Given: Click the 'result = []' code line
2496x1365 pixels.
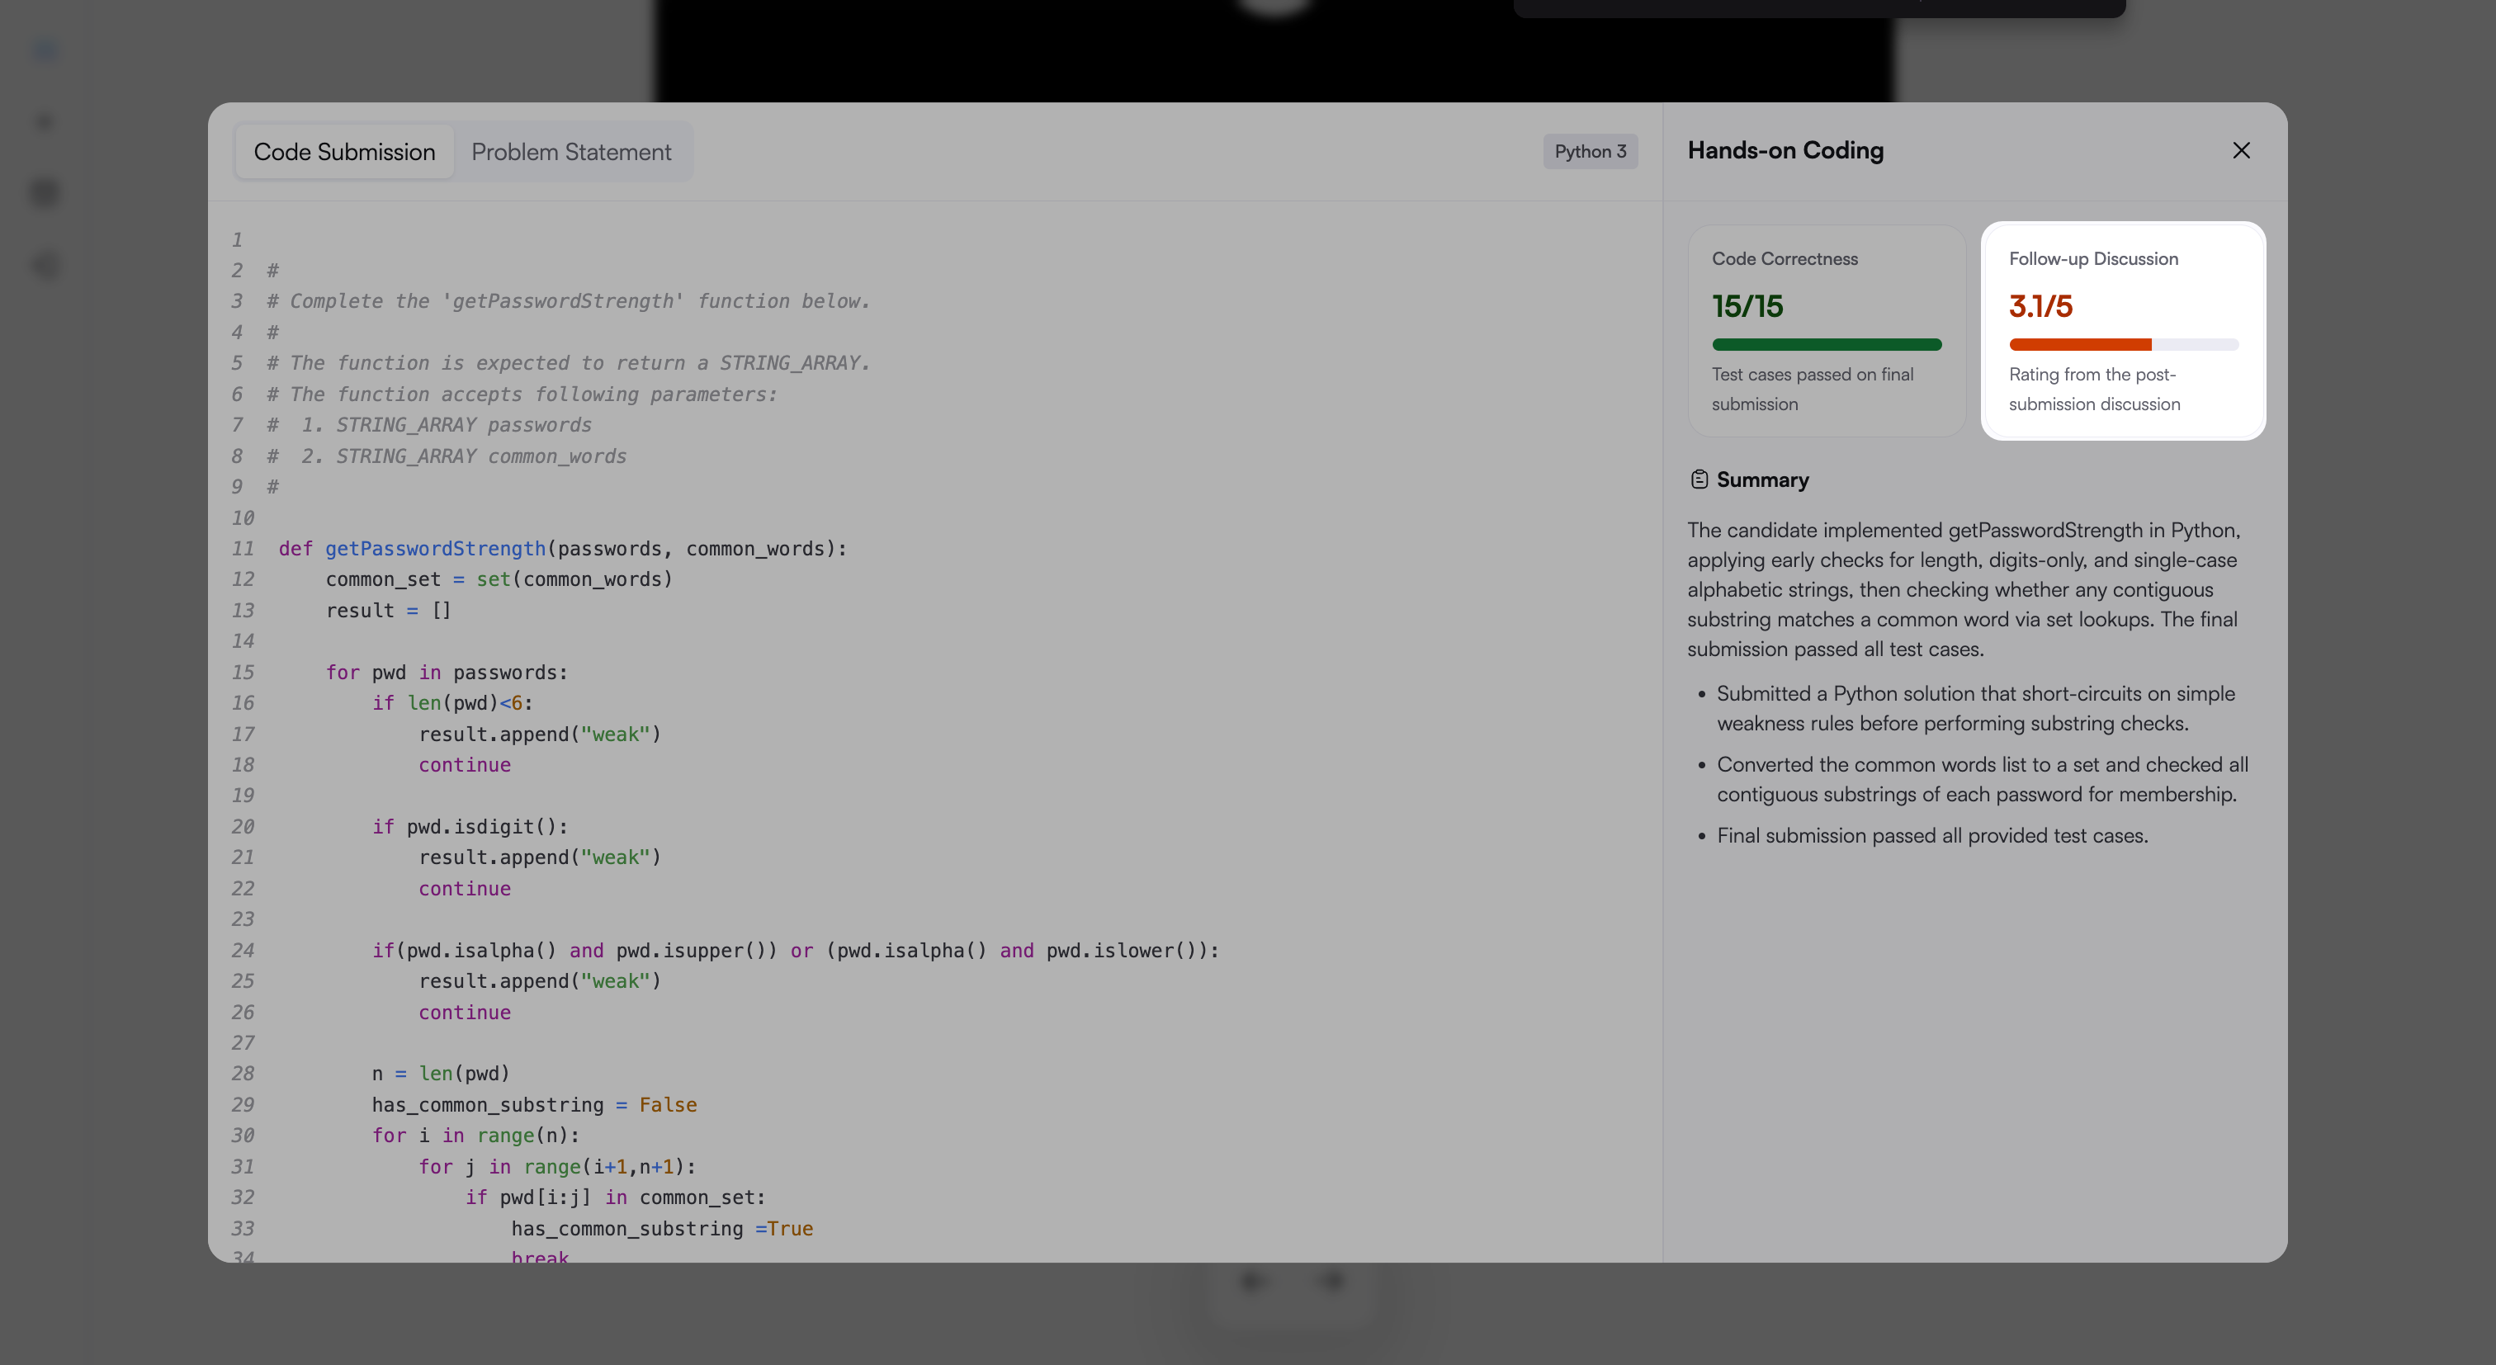Looking at the screenshot, I should pos(388,611).
